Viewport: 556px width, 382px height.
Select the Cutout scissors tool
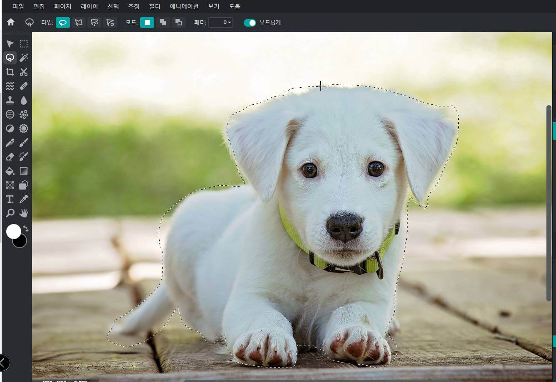pos(24,72)
